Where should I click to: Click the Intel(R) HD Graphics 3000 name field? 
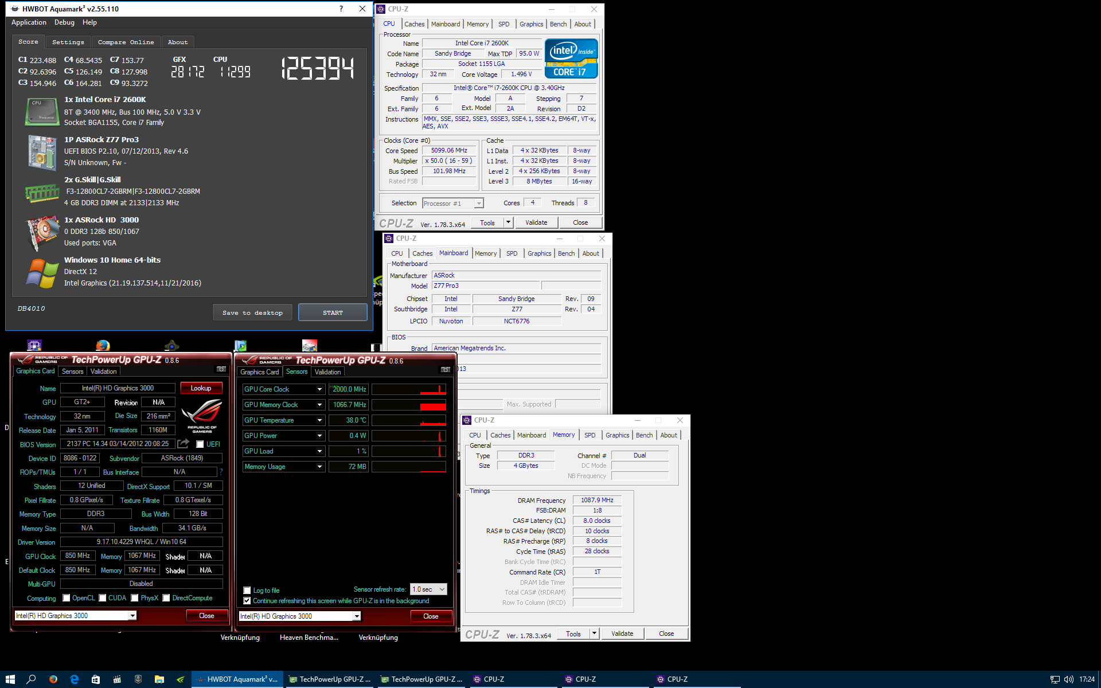pos(118,388)
